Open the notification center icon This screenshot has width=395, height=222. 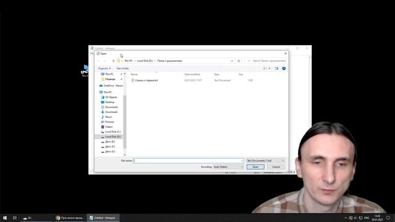point(388,218)
